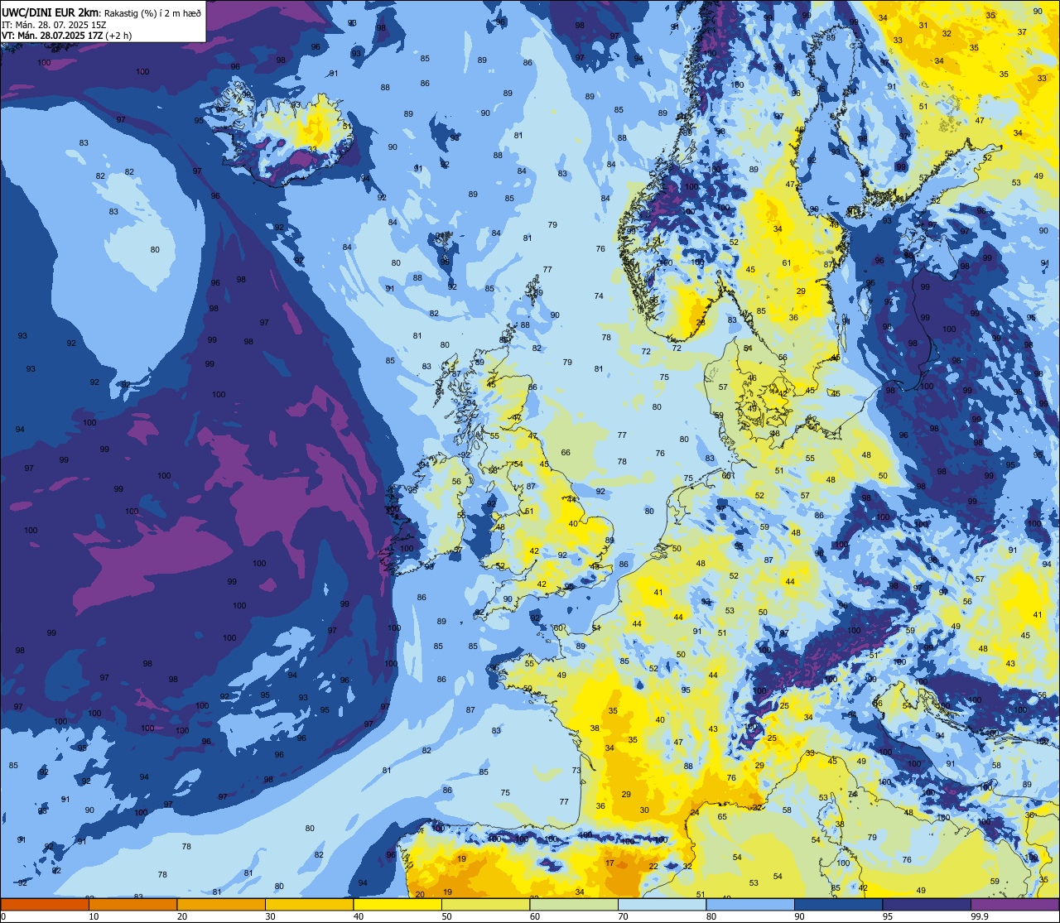The image size is (1060, 923).
Task: Click the legend label 10
Action: pos(94,916)
